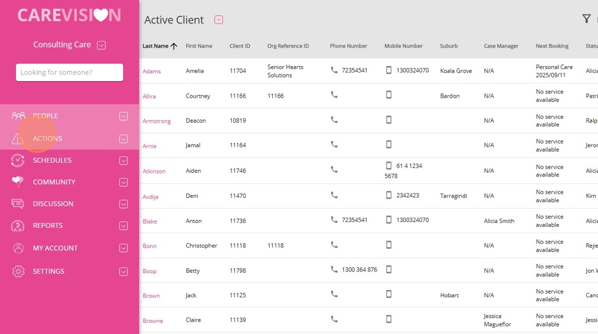The width and height of the screenshot is (598, 334).
Task: Open the Discussion menu item
Action: coord(53,204)
